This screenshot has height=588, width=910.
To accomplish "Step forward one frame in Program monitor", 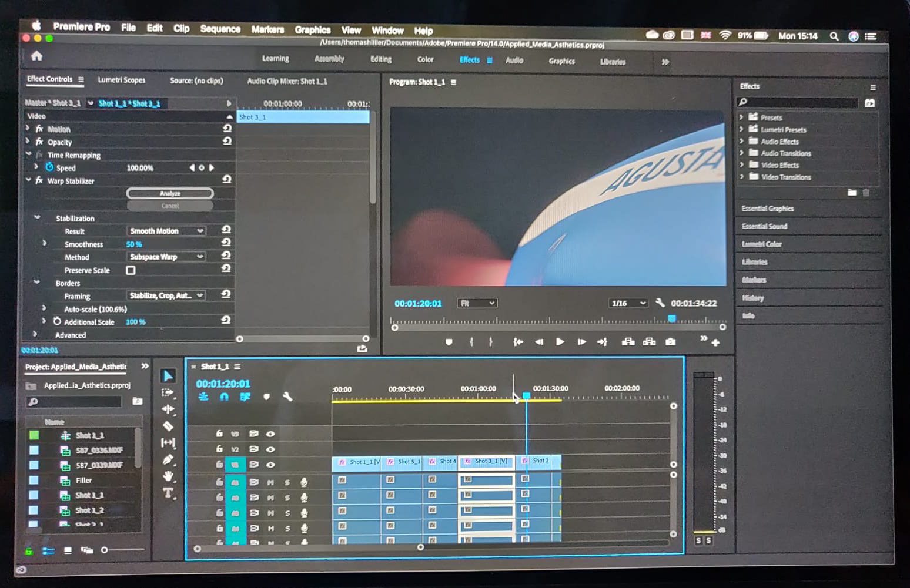I will [x=581, y=342].
